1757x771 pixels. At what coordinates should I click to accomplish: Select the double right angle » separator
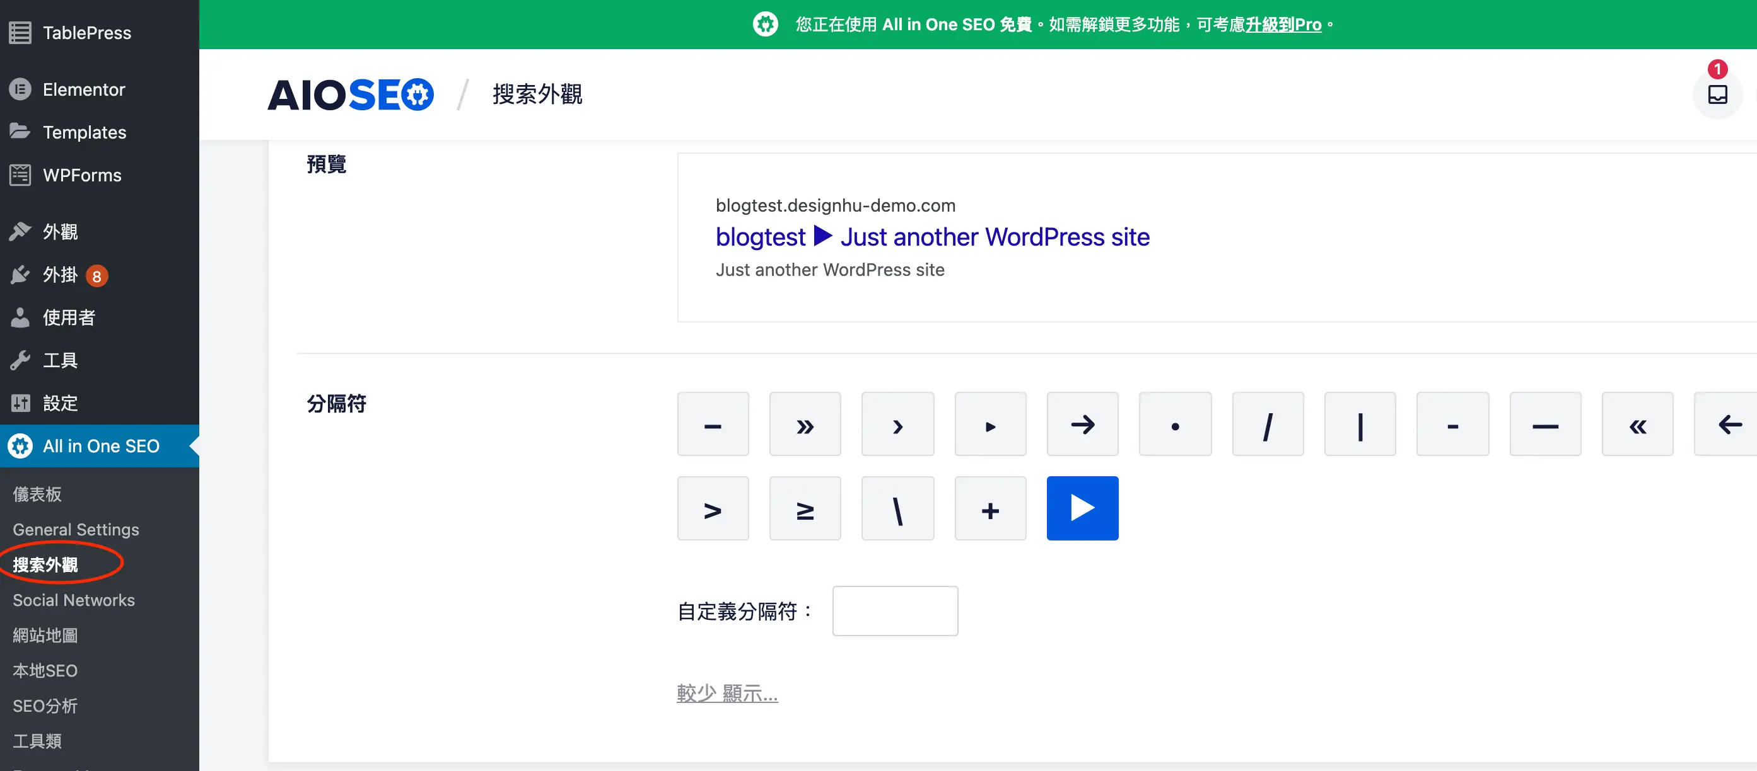(805, 424)
